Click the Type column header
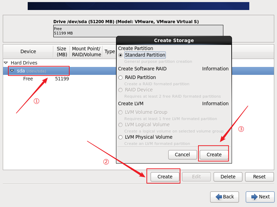The width and height of the screenshot is (277, 207). coord(109,51)
